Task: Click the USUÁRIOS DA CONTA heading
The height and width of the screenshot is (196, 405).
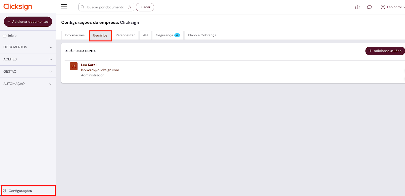Action: coord(80,51)
